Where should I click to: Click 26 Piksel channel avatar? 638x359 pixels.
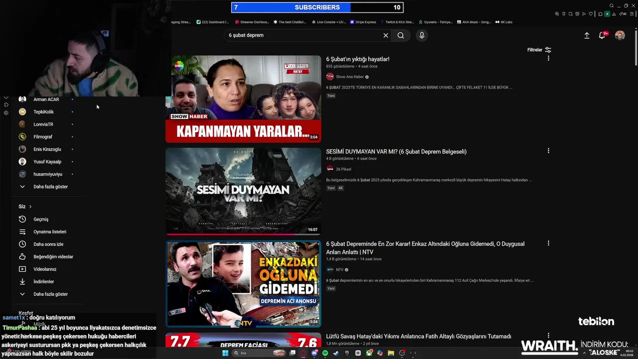330,169
